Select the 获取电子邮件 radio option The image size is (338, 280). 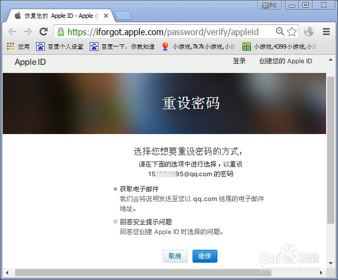click(x=115, y=189)
